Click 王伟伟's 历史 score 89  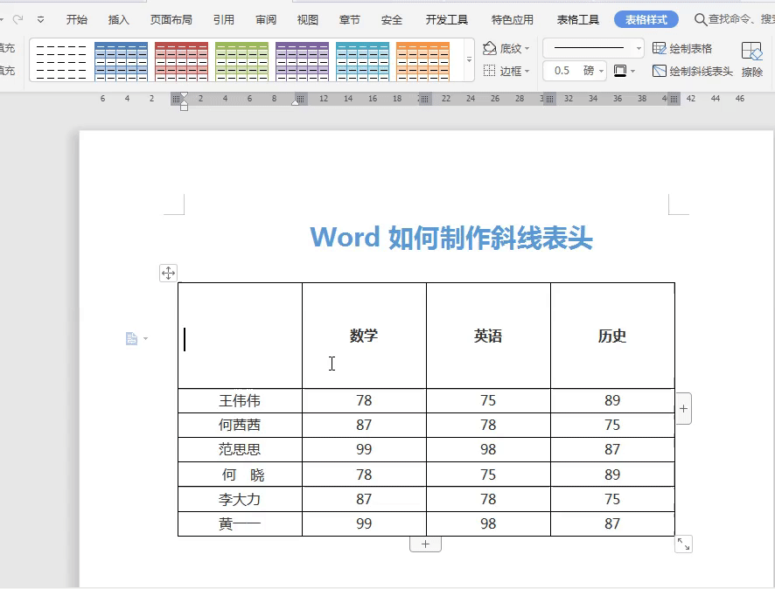coord(612,400)
